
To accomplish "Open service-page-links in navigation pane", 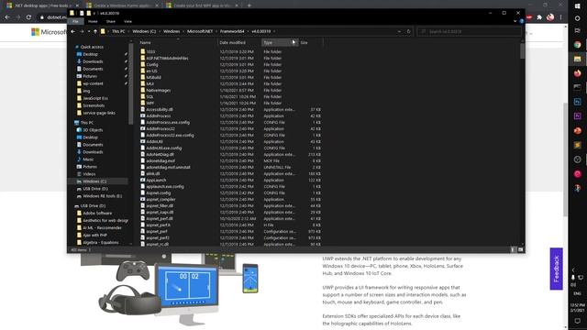I will tap(99, 113).
